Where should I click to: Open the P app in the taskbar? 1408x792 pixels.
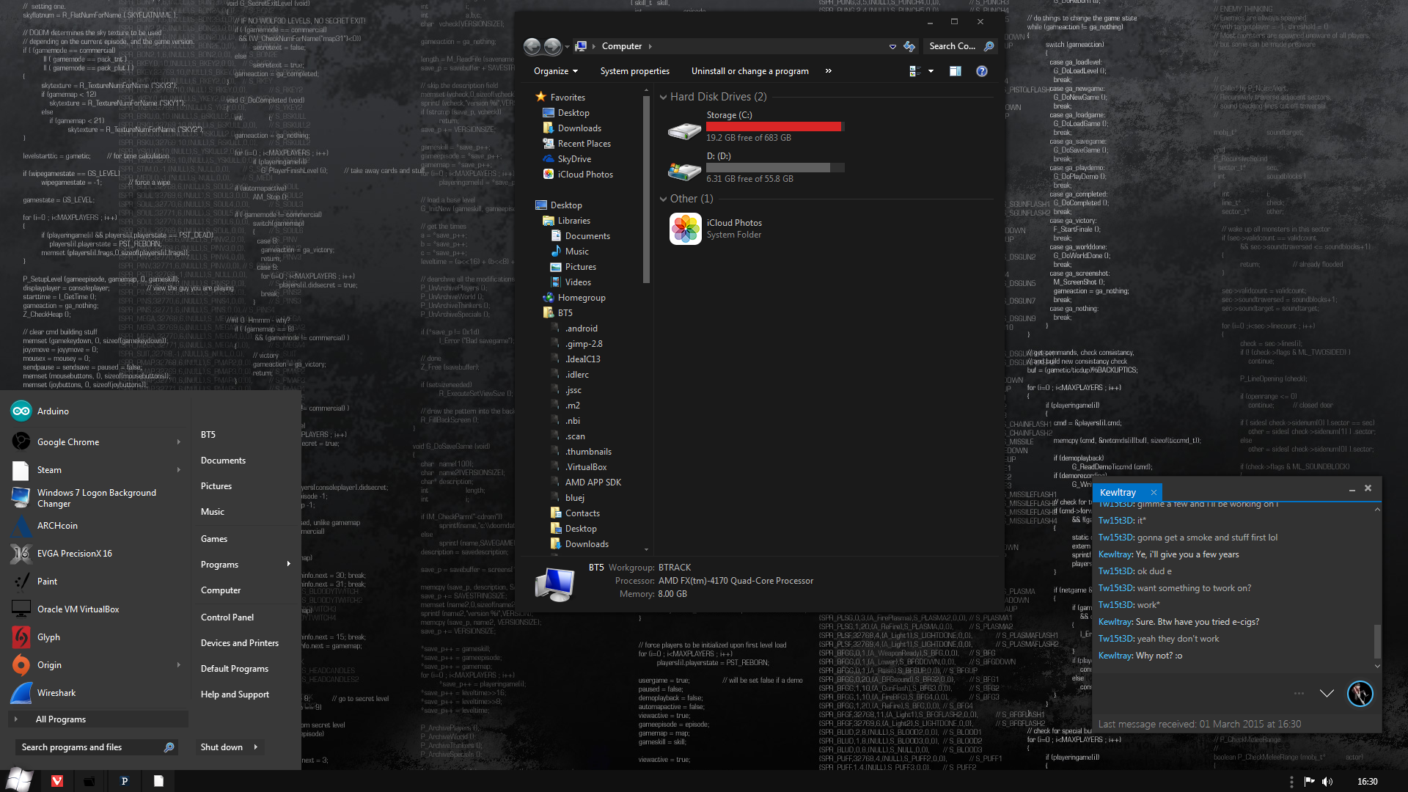(x=124, y=781)
